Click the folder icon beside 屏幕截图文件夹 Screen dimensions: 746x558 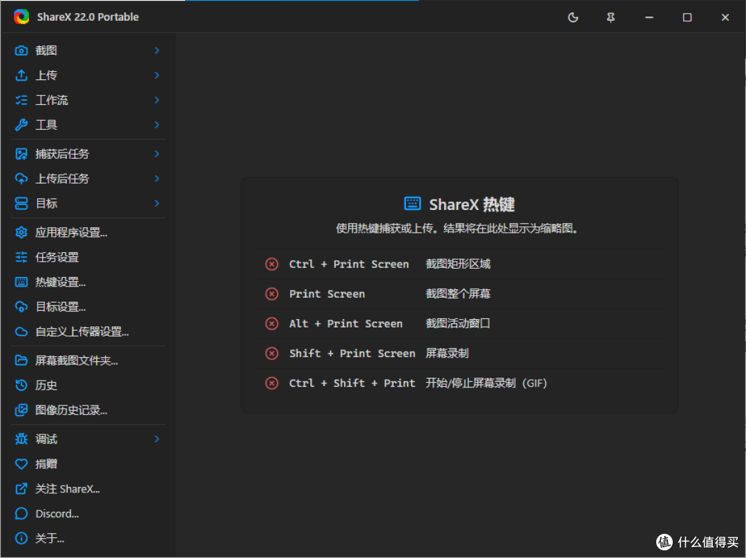click(x=21, y=360)
